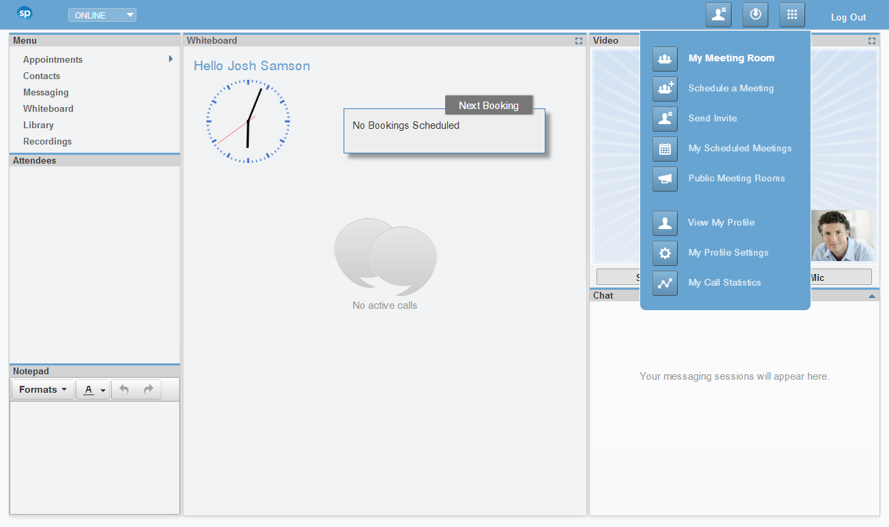Screen dimensions: 889x527
Task: Open the text color dropdown arrow
Action: point(103,390)
